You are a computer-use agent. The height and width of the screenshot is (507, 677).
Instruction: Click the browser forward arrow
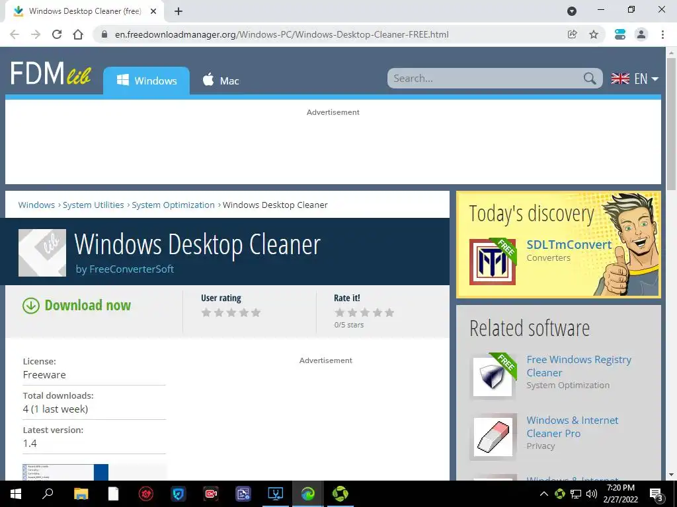[x=36, y=34]
